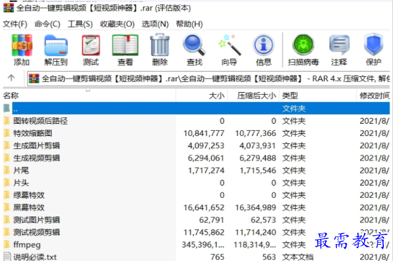393x261 pixels.
Task: Click folder icon of 特效缩略图
Action: tap(6, 133)
